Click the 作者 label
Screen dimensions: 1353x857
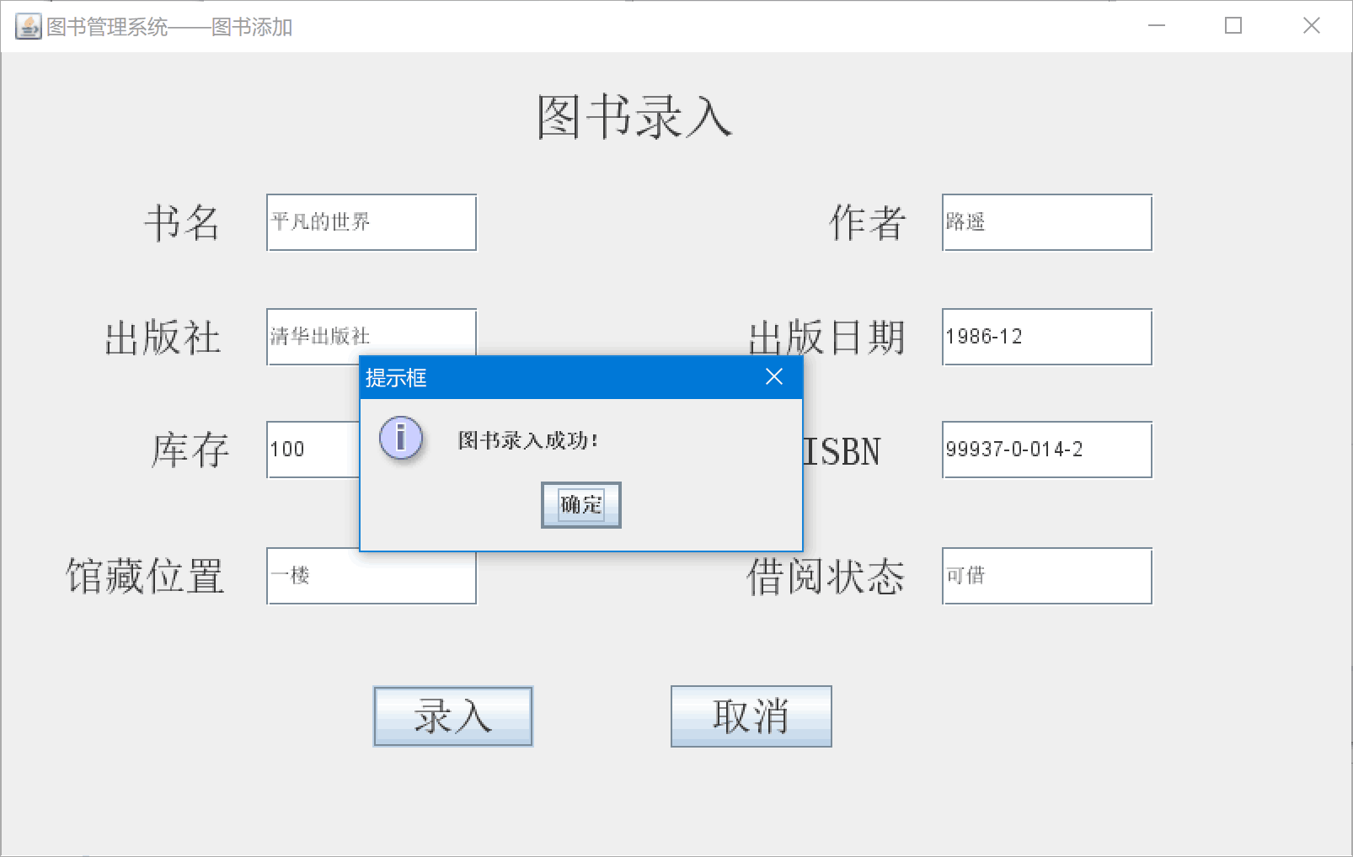coord(868,223)
